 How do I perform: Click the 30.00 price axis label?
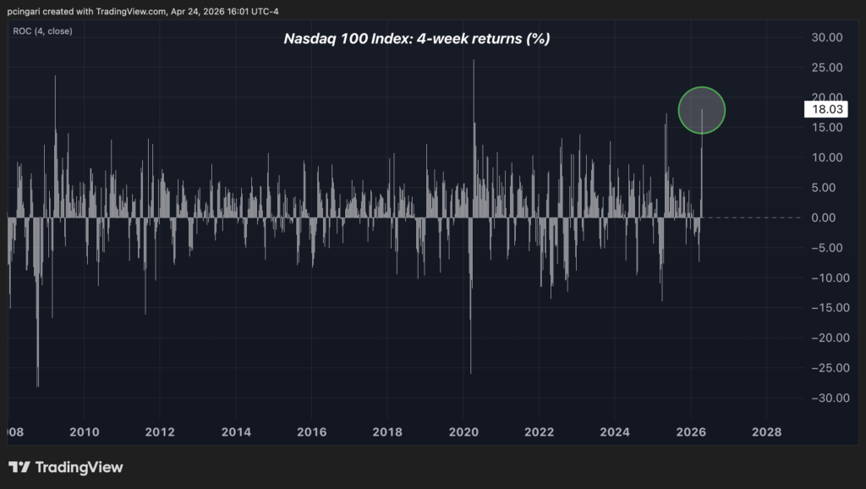click(827, 37)
